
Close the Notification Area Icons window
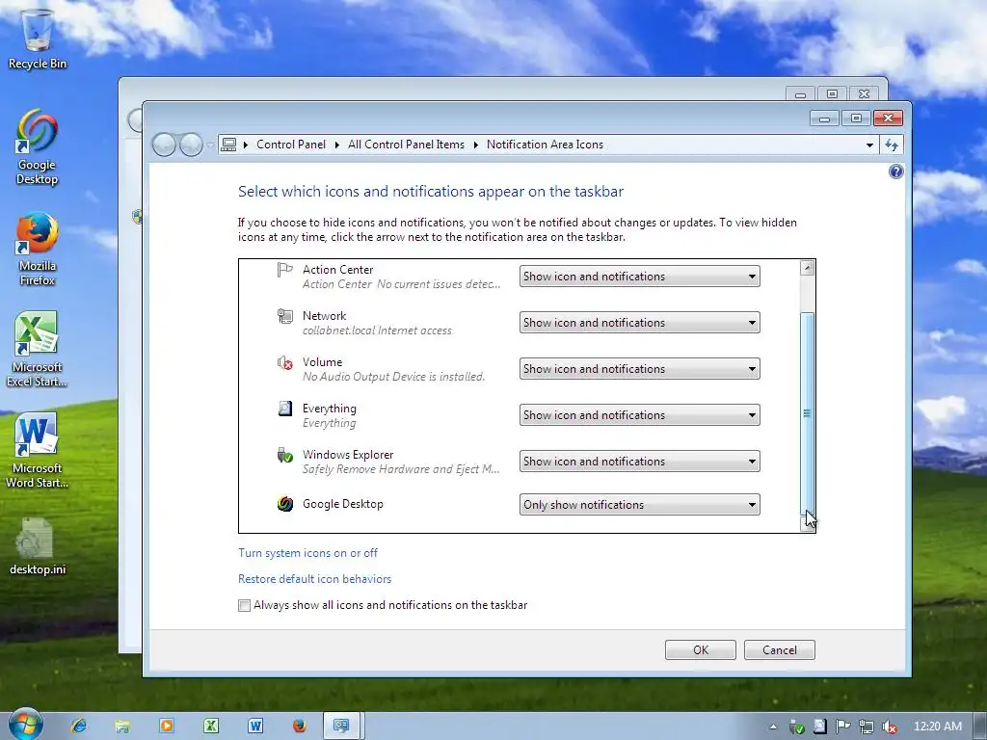pos(888,118)
